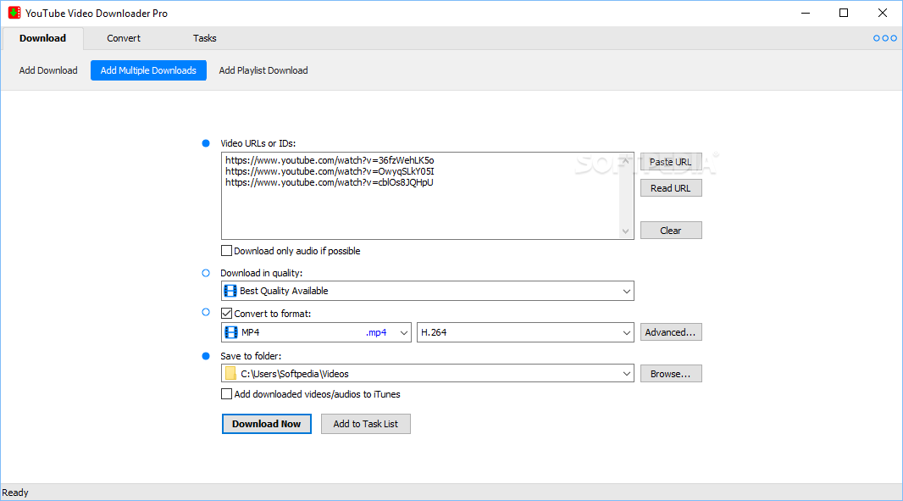Click the .mp4 extension label

pos(376,332)
